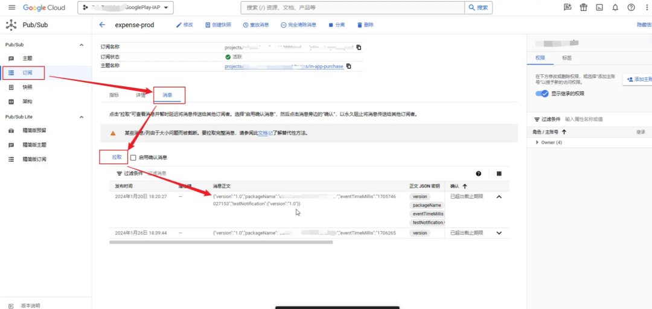Copy the subscription name (订阅名称)

click(359, 48)
